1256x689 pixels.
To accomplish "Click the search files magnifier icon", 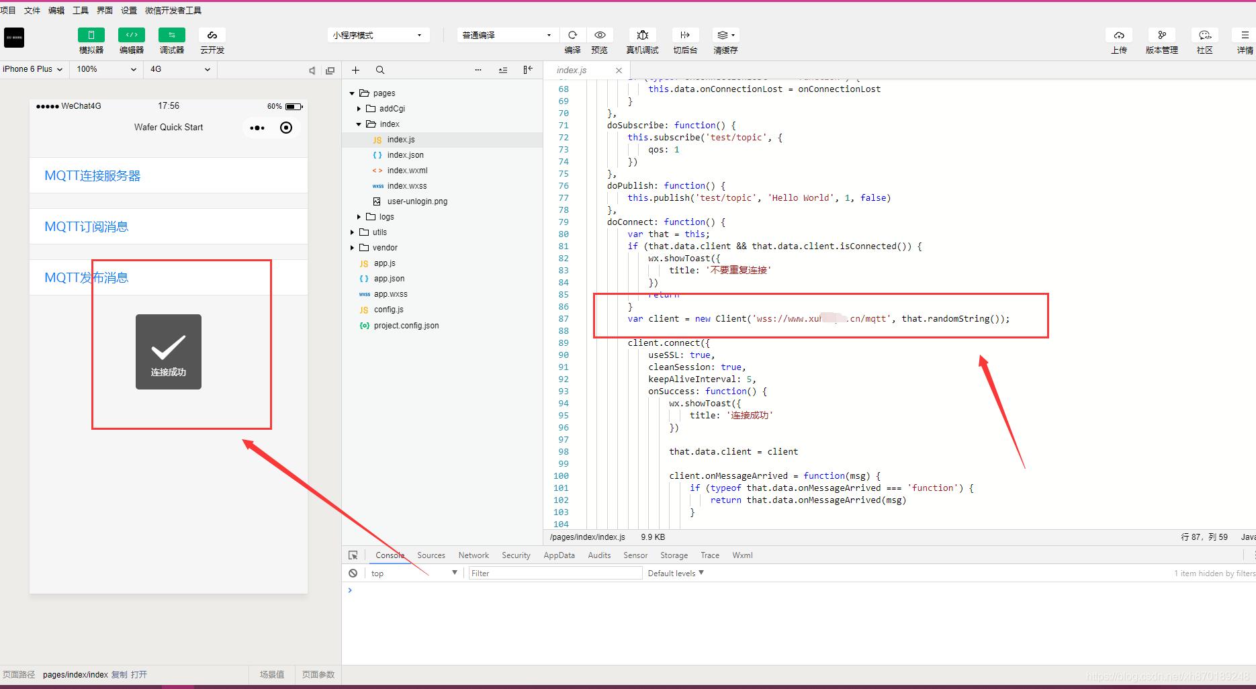I will coord(380,70).
